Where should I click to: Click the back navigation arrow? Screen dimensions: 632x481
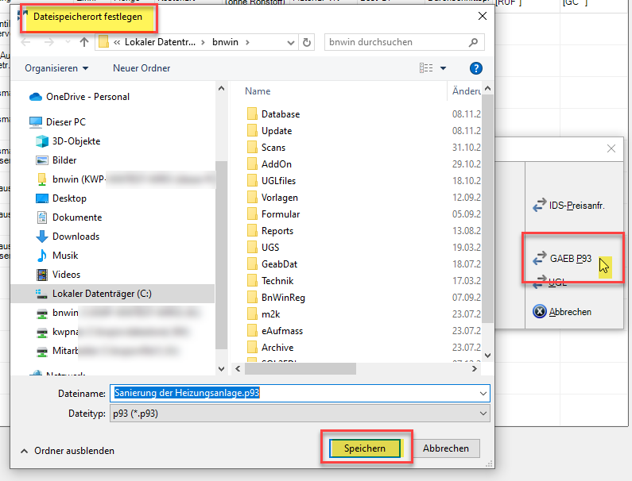coord(25,42)
